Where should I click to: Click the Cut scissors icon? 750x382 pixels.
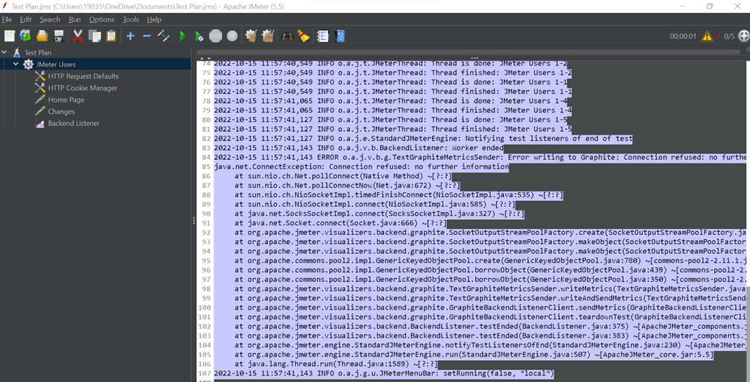point(77,36)
